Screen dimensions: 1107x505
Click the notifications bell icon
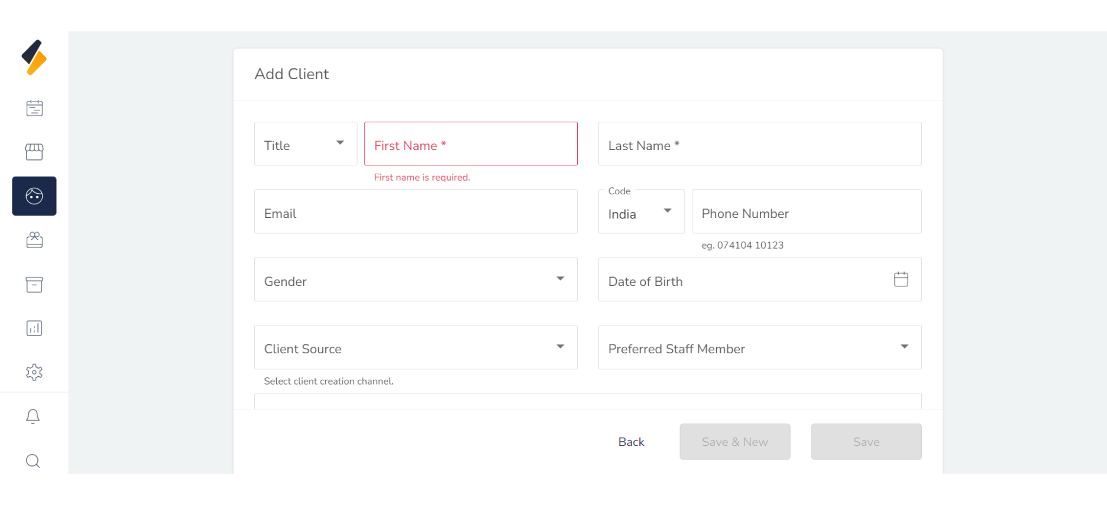[33, 416]
